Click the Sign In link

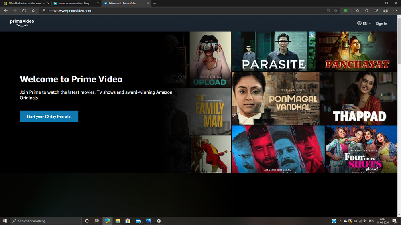[x=381, y=24]
